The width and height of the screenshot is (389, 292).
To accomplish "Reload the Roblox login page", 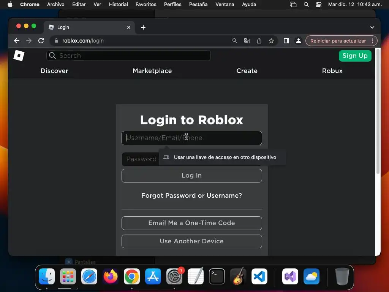I will (x=41, y=41).
